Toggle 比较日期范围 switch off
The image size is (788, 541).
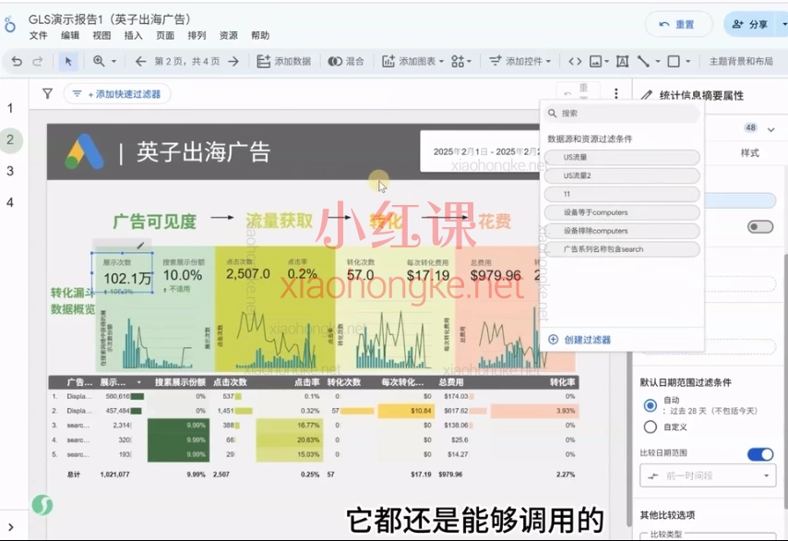(760, 454)
